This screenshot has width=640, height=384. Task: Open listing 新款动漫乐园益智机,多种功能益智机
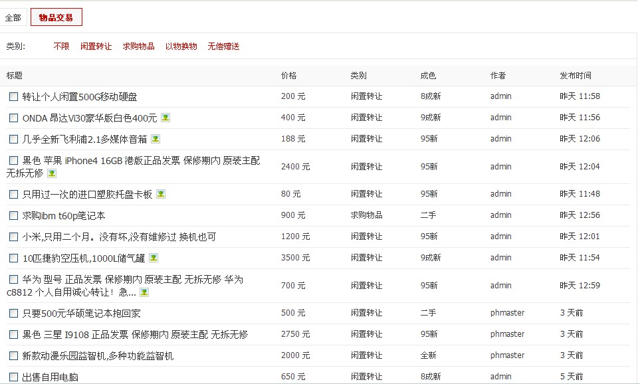tap(98, 356)
